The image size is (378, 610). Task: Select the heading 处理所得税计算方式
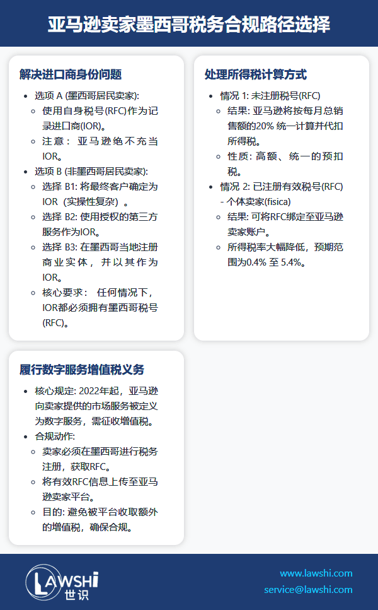pos(255,75)
